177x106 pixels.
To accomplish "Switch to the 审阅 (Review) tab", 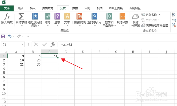I will pos(87,8).
